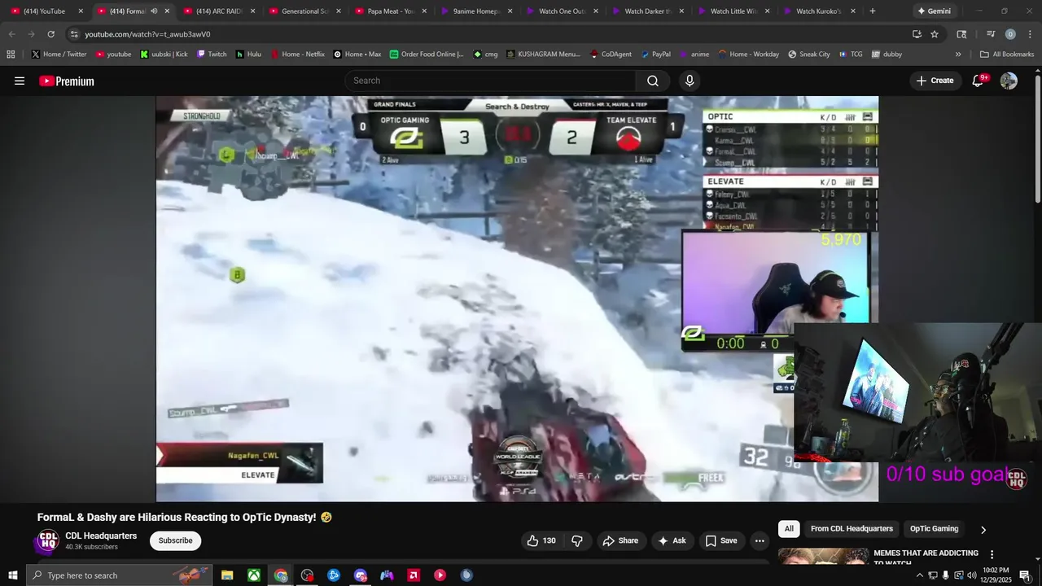
Task: Click the magnifier search button
Action: (x=653, y=81)
